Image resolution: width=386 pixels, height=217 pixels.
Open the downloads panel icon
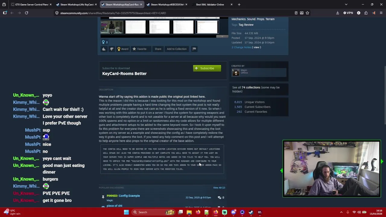coord(337,13)
